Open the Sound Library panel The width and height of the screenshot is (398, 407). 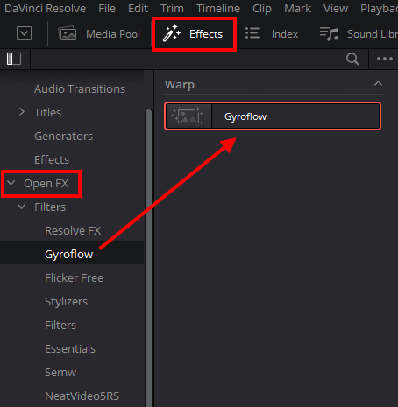pos(373,34)
